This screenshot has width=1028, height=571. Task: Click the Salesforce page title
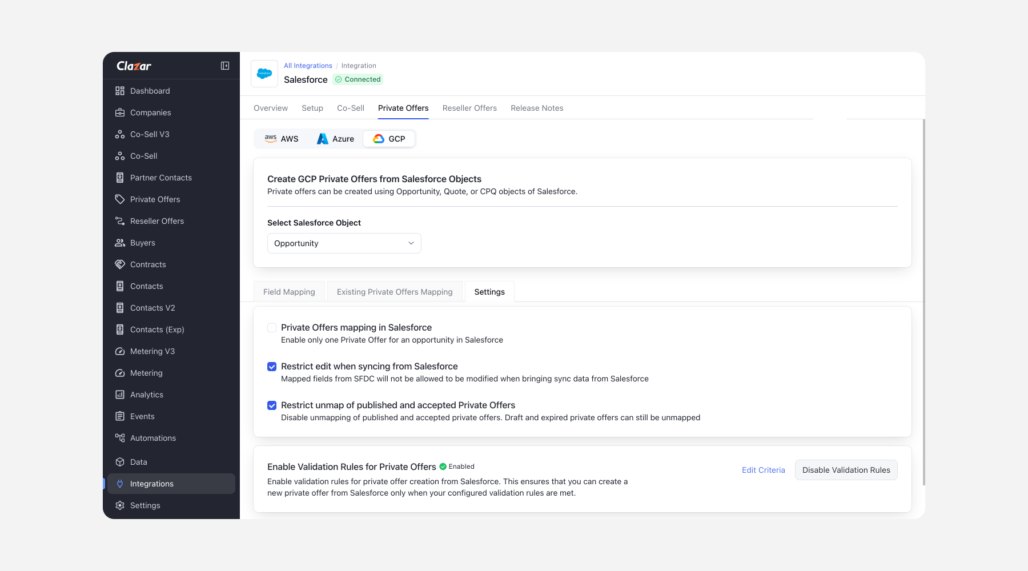[x=306, y=79]
